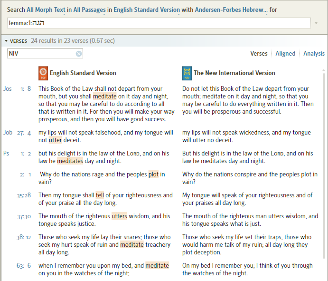Change the All Passages search range
This screenshot has width=328, height=281.
pos(89,10)
